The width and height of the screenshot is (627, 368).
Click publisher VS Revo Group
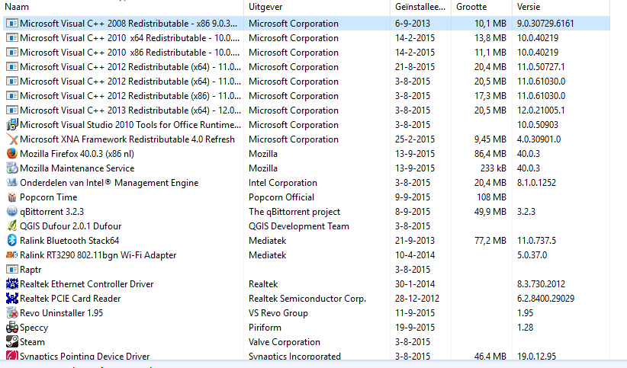point(278,313)
